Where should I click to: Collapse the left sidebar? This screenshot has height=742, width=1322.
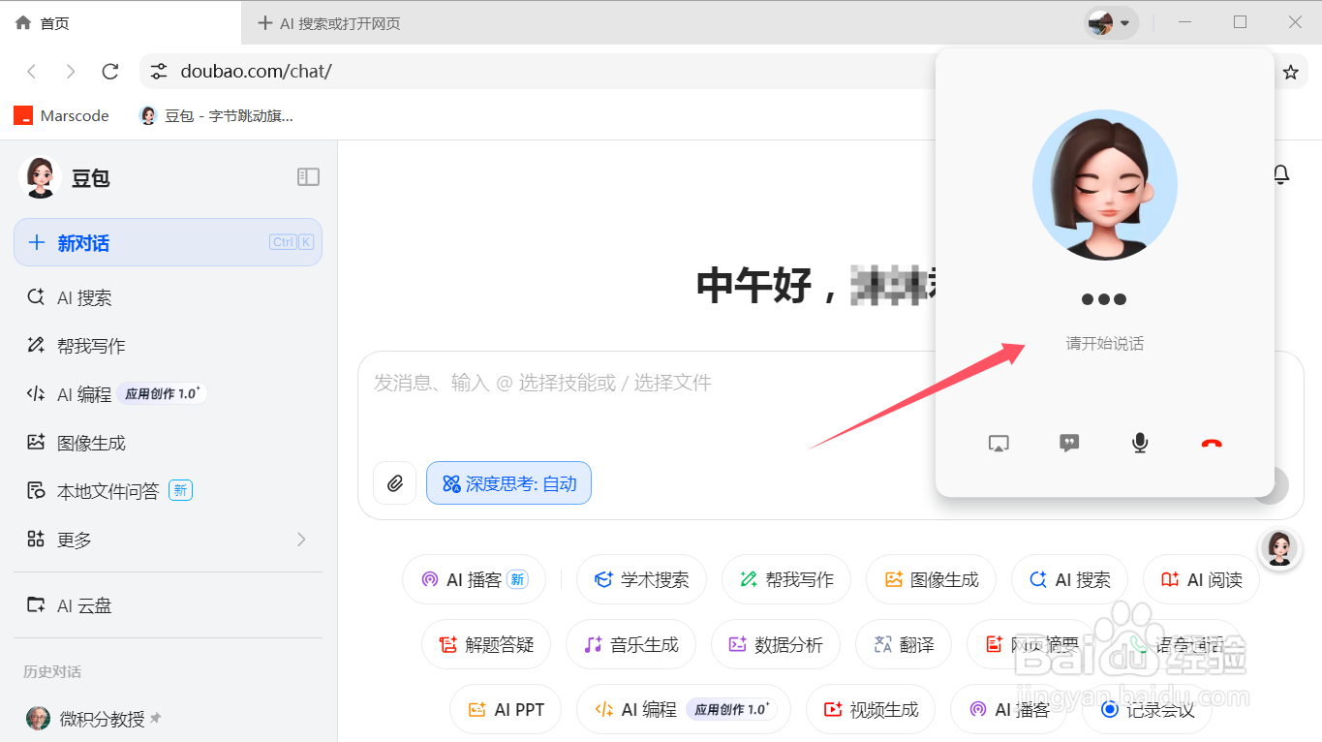point(308,176)
